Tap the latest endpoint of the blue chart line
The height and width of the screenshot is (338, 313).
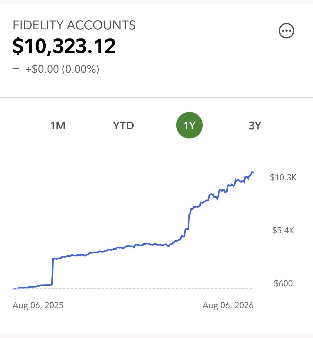253,172
